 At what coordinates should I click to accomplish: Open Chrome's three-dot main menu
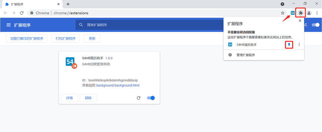(317, 13)
